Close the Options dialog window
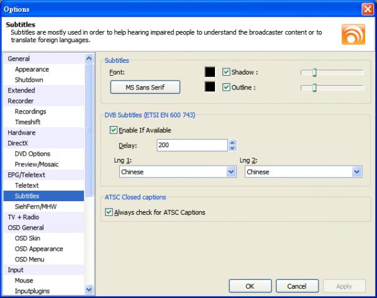This screenshot has width=377, height=298. click(x=368, y=9)
